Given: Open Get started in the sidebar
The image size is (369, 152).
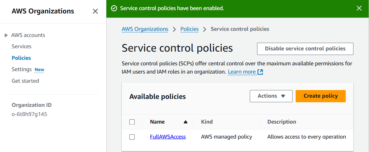Looking at the screenshot, I should 25,81.
